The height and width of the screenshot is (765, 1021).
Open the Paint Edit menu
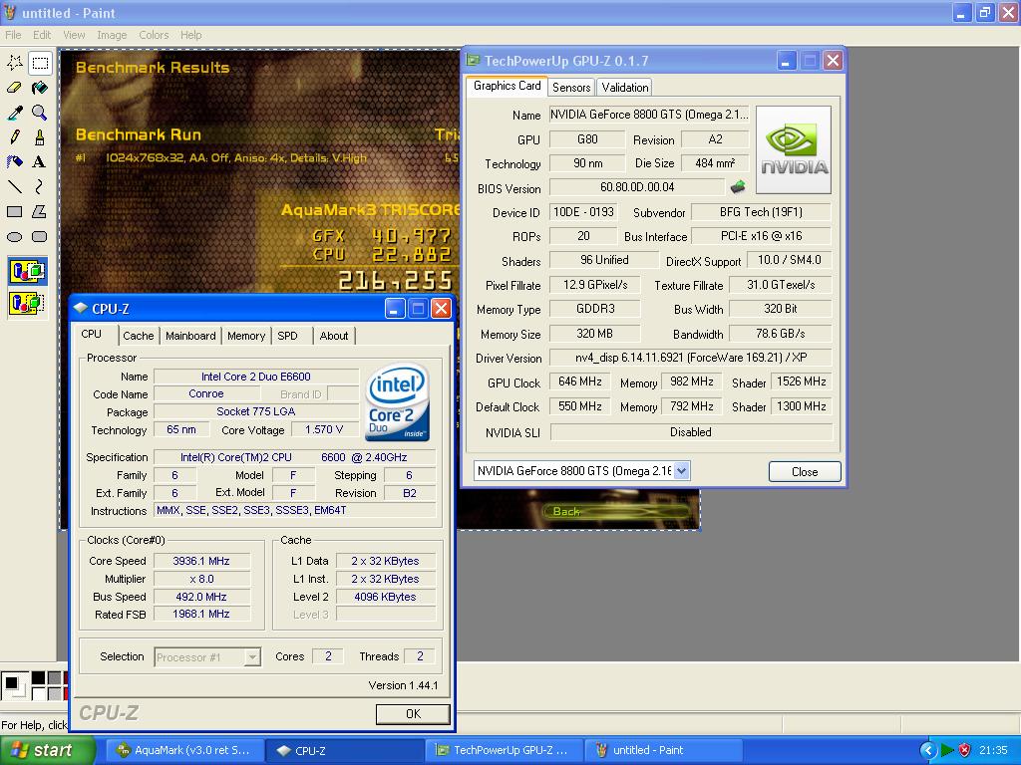pos(42,35)
